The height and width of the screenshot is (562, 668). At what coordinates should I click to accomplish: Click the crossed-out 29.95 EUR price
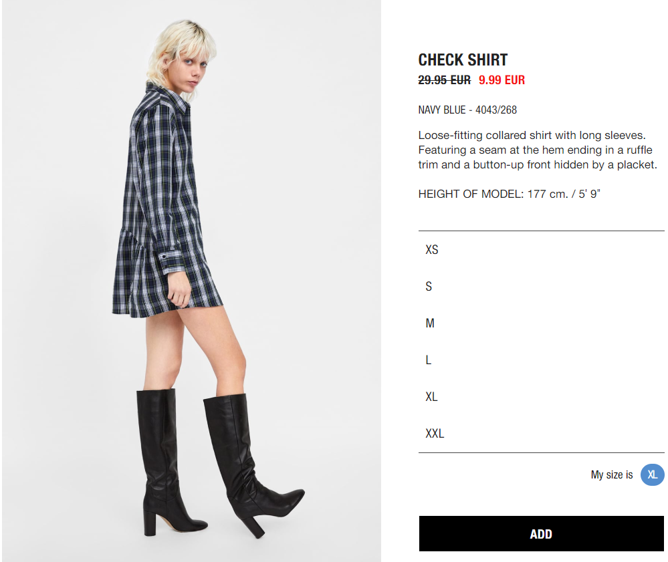click(x=445, y=80)
